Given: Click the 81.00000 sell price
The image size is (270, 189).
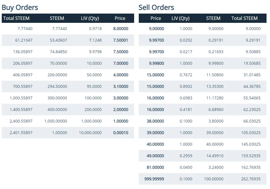Looking at the screenshot, I should click(155, 167).
